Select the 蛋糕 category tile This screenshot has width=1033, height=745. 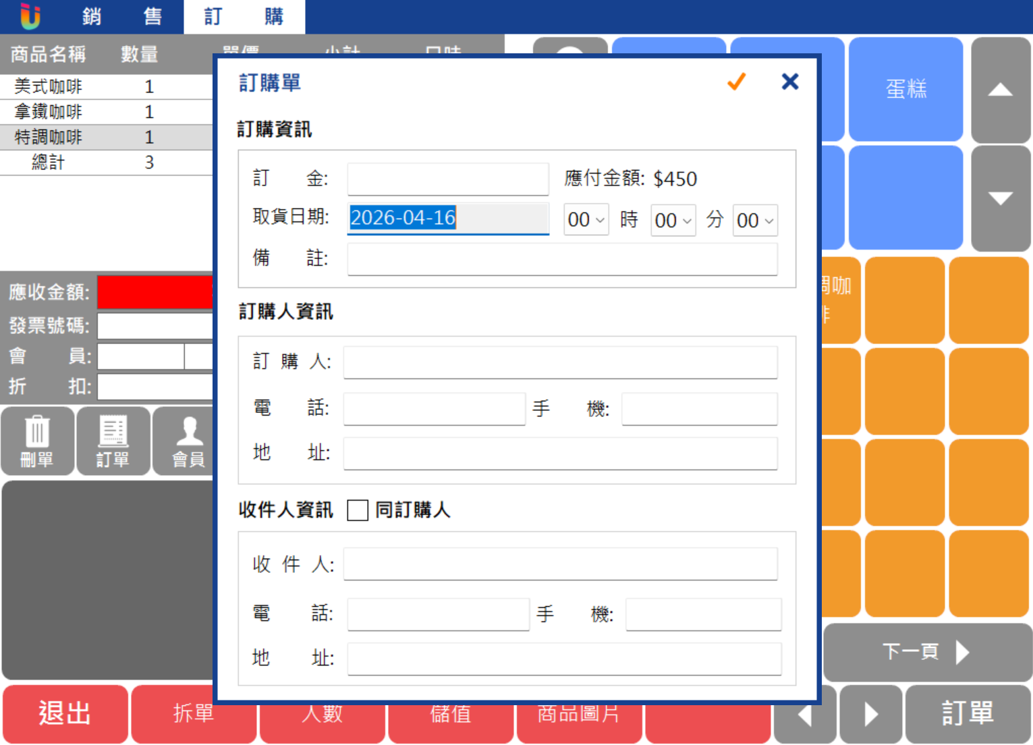click(906, 89)
